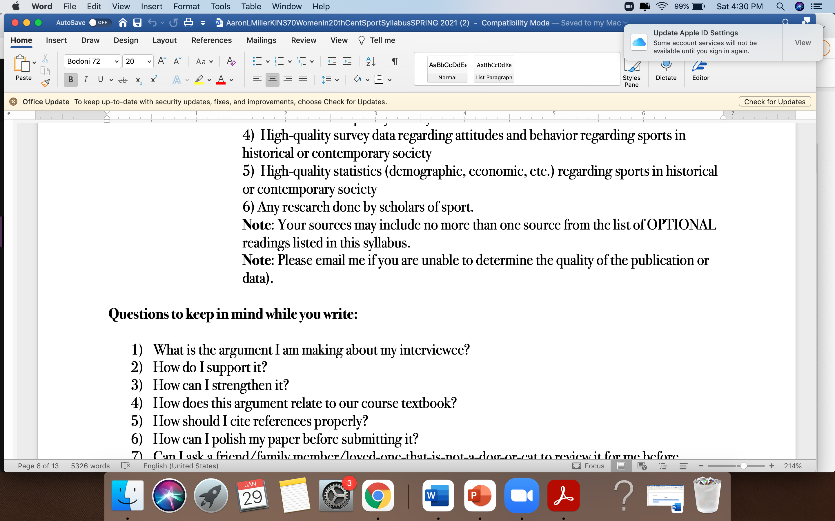The image size is (835, 521).
Task: Toggle show paragraph marks pilcrow
Action: pos(395,61)
